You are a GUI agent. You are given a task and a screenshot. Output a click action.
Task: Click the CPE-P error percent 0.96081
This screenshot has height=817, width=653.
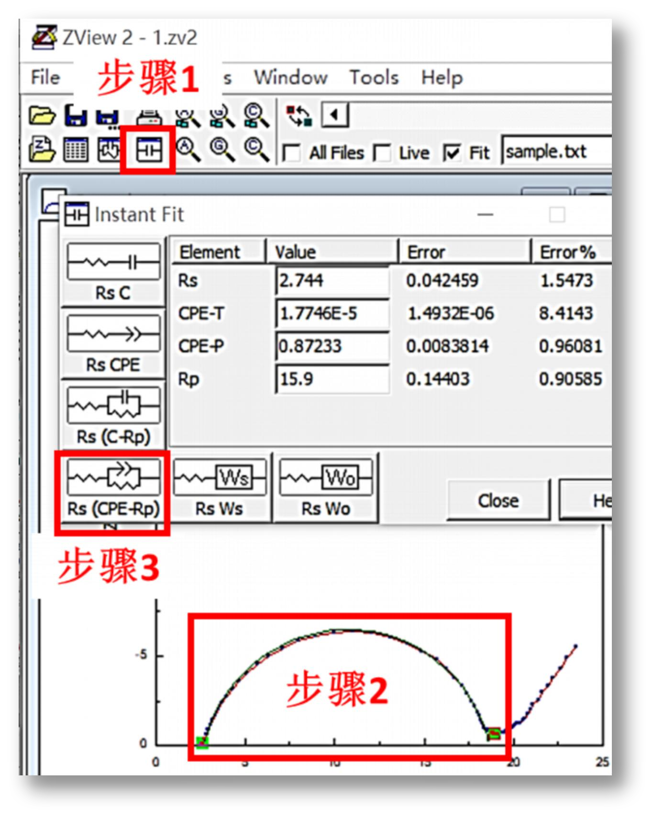[x=570, y=346]
